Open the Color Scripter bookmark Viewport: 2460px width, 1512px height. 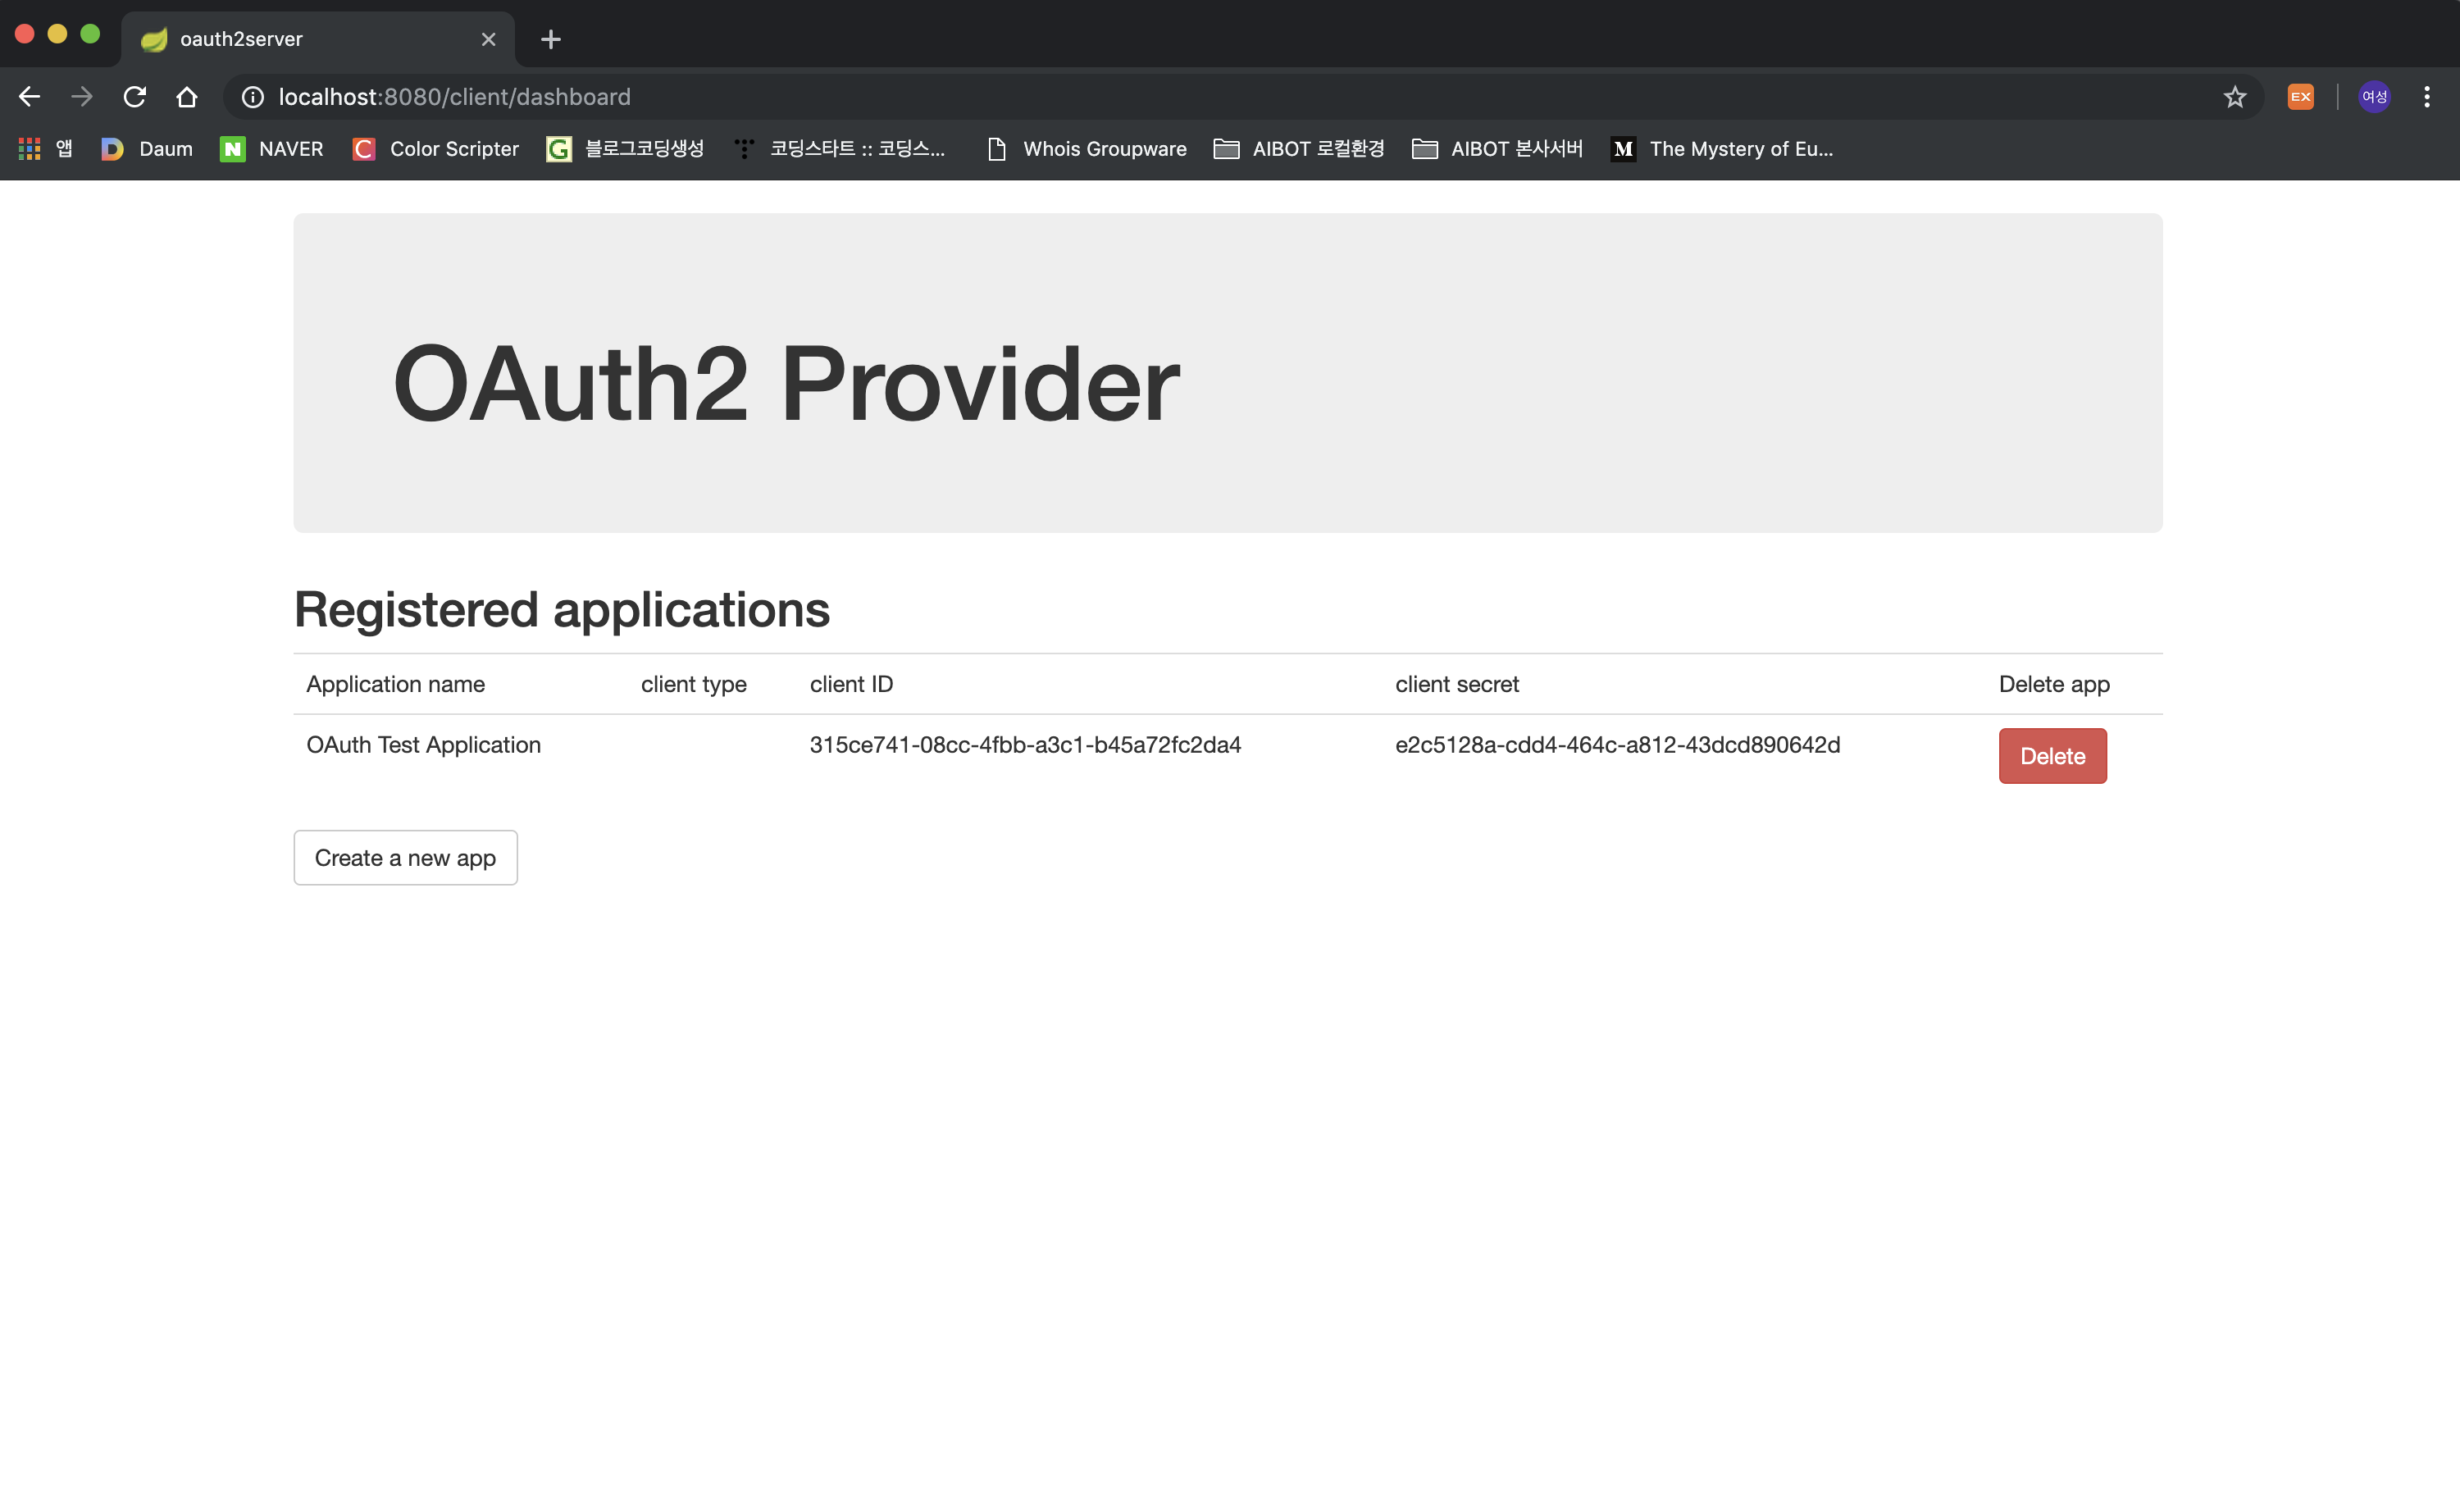[x=435, y=149]
